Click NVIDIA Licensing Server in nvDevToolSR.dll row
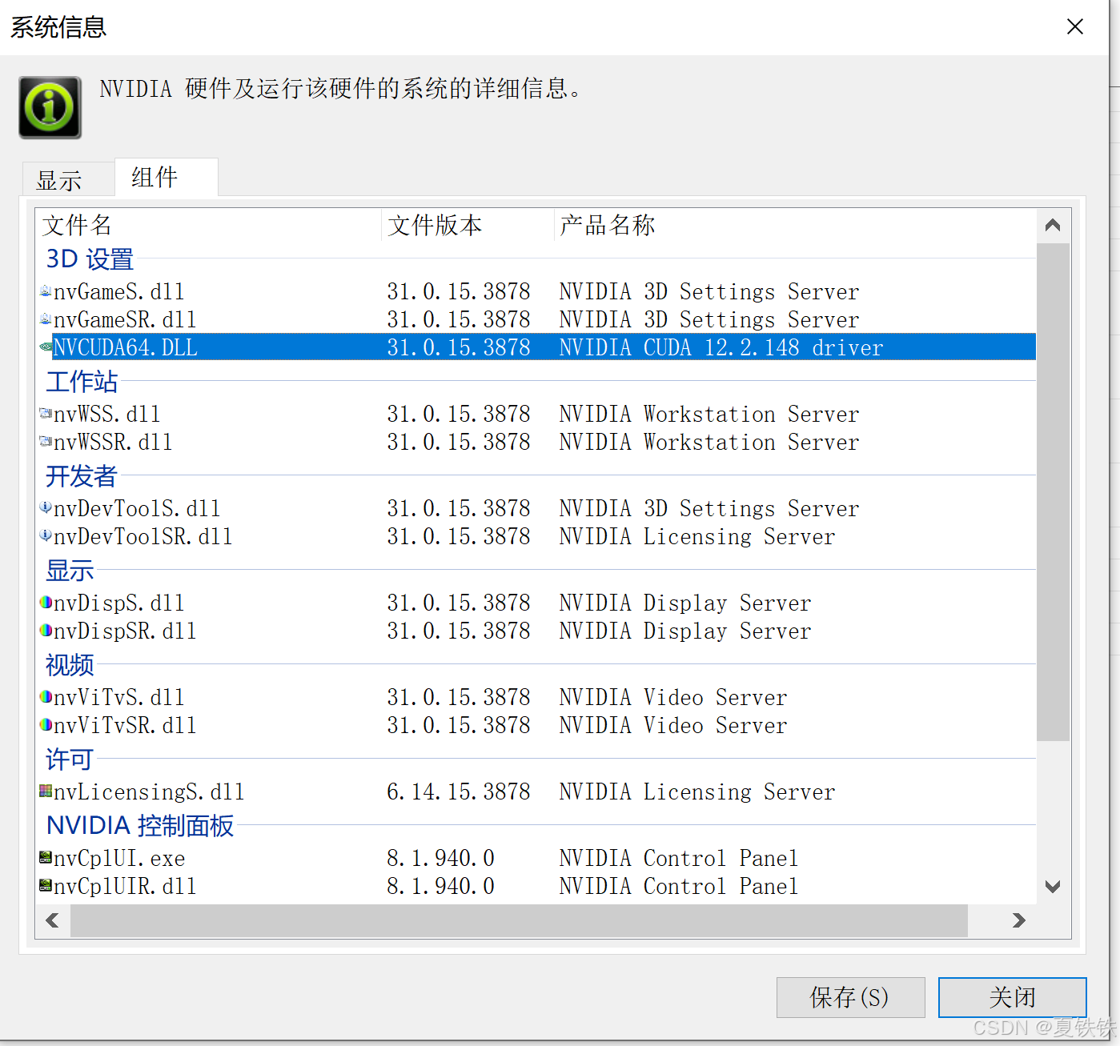 point(697,536)
